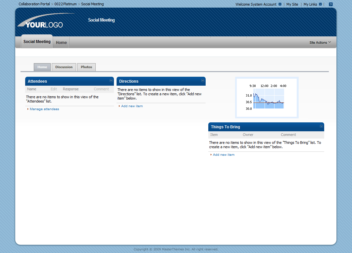Click the My Site link
The width and height of the screenshot is (352, 253).
pyautogui.click(x=292, y=4)
